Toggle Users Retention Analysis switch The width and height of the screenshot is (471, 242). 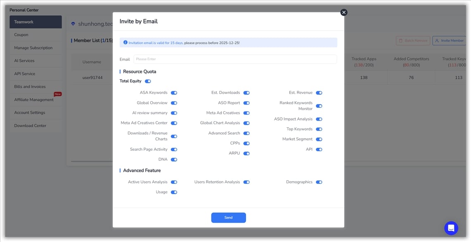(246, 182)
